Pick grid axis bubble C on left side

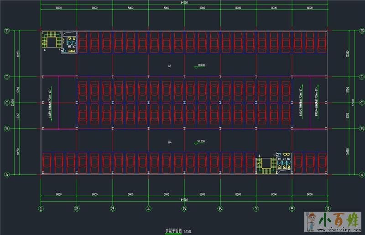click(x=7, y=103)
